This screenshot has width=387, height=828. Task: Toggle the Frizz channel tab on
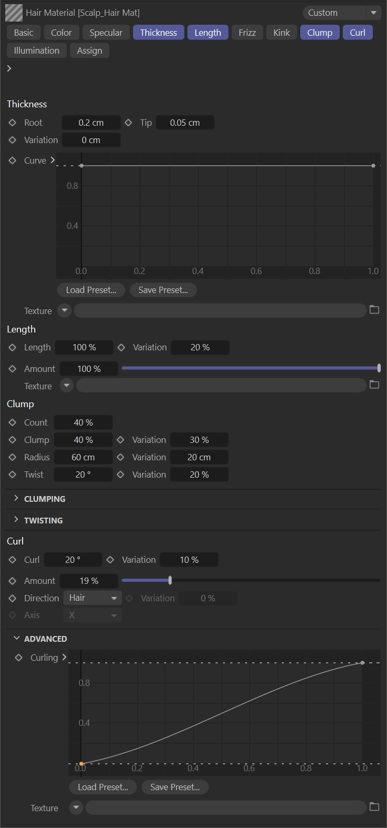point(247,33)
